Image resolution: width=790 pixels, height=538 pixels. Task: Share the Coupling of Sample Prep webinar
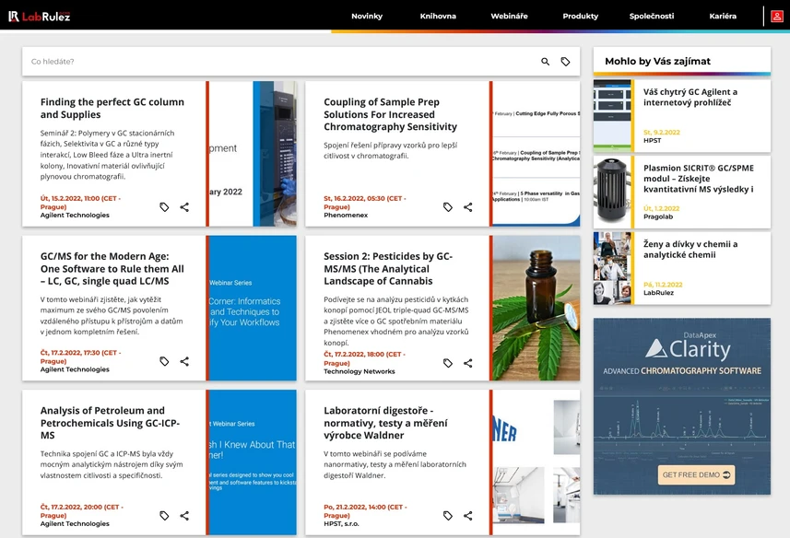[468, 207]
